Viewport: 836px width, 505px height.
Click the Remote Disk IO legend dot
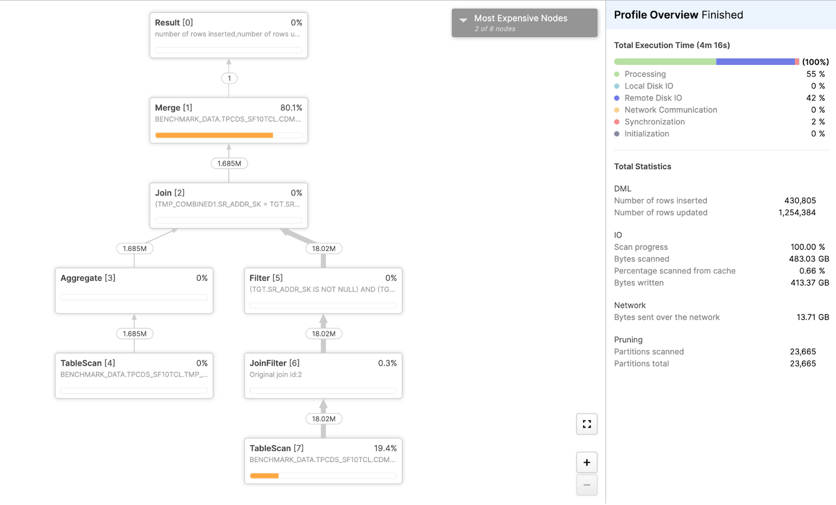(617, 98)
